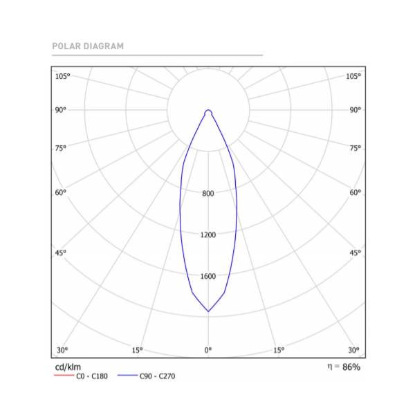The height and width of the screenshot is (415, 415).
Task: Click the right 45° angle label
Action: (356, 252)
